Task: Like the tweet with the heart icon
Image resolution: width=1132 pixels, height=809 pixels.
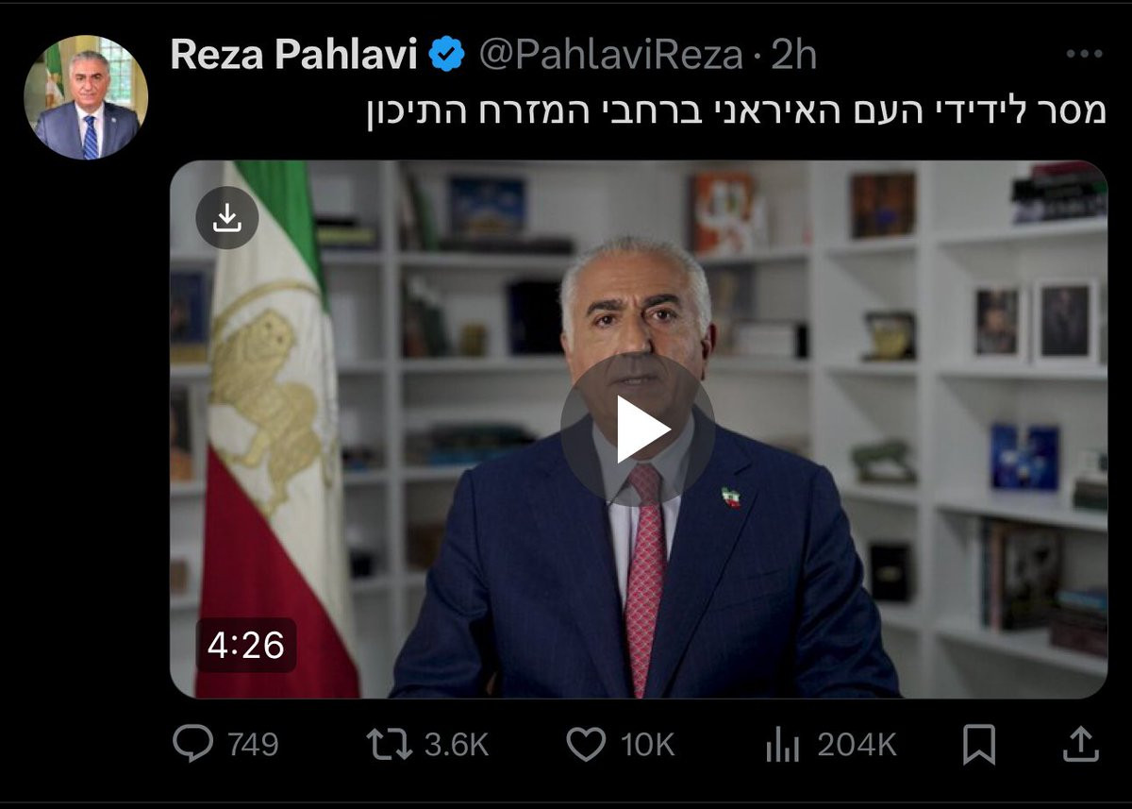Action: tap(586, 745)
